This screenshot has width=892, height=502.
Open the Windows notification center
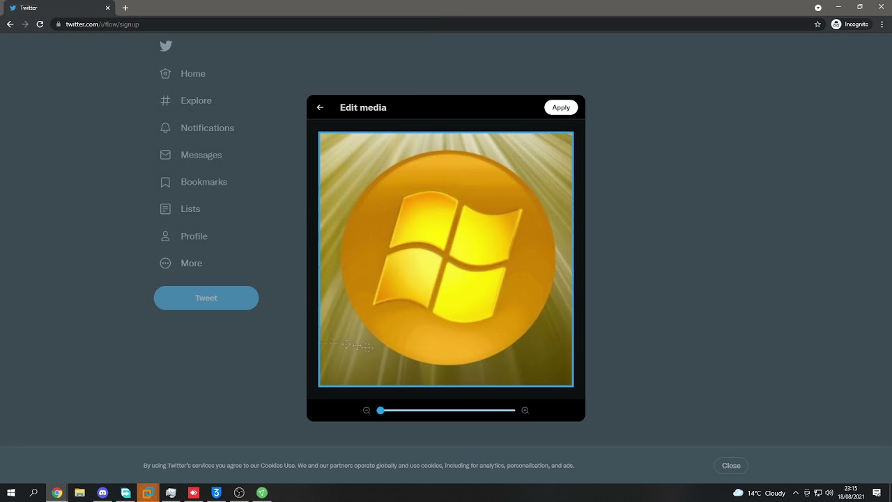[x=877, y=493]
